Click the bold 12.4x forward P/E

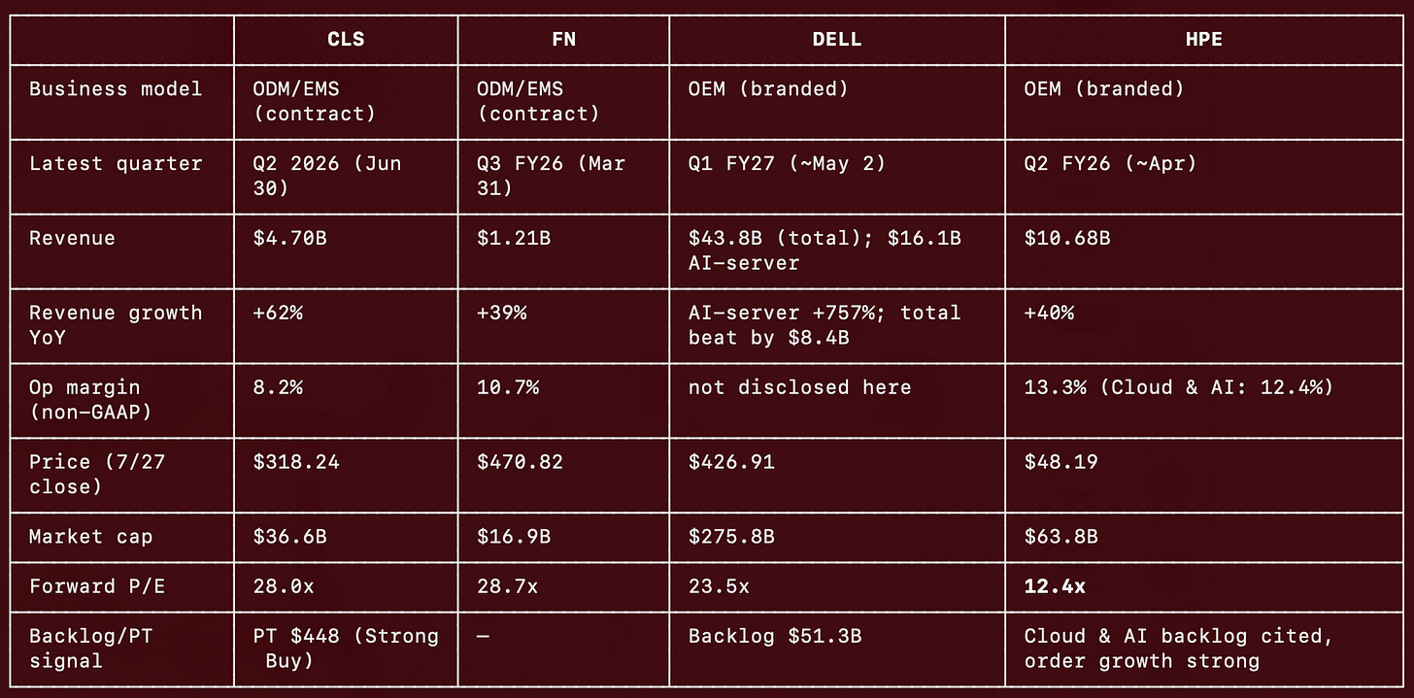click(x=1055, y=587)
